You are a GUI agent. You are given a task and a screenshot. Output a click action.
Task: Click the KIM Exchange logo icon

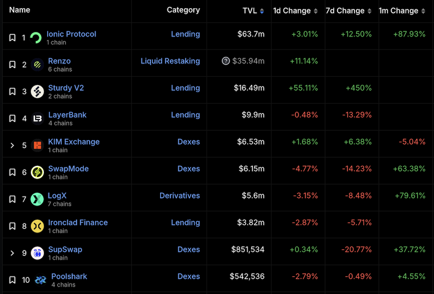(37, 145)
